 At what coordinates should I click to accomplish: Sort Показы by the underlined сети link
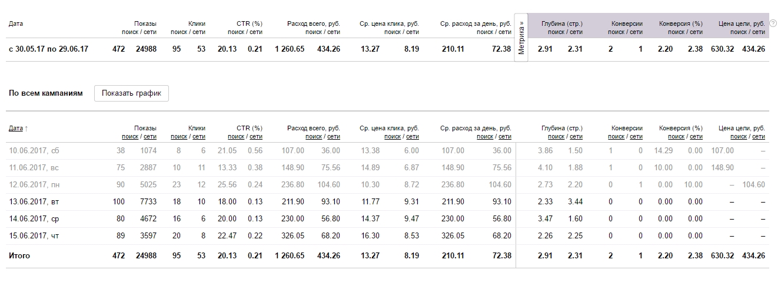click(150, 137)
